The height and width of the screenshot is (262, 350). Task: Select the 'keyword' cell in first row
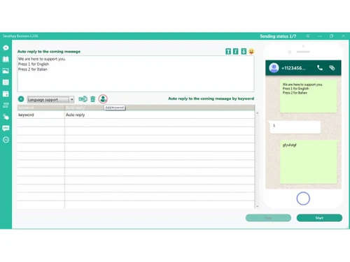coord(41,115)
